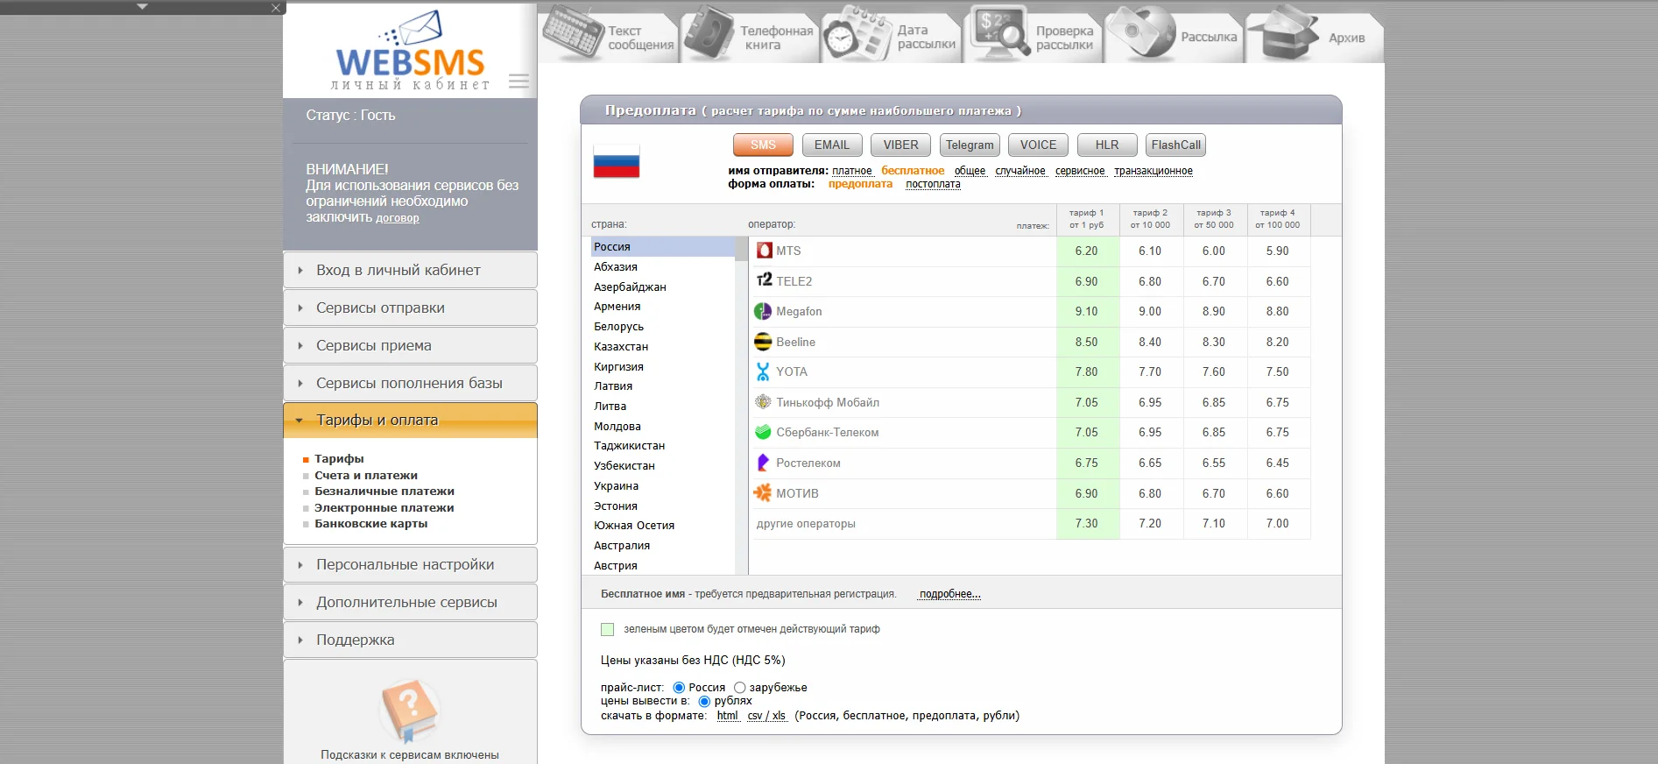Close the top bar with X icon
1658x764 pixels.
tap(276, 8)
